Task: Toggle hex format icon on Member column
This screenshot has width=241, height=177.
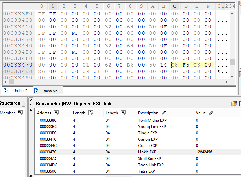Action: pos(20,113)
